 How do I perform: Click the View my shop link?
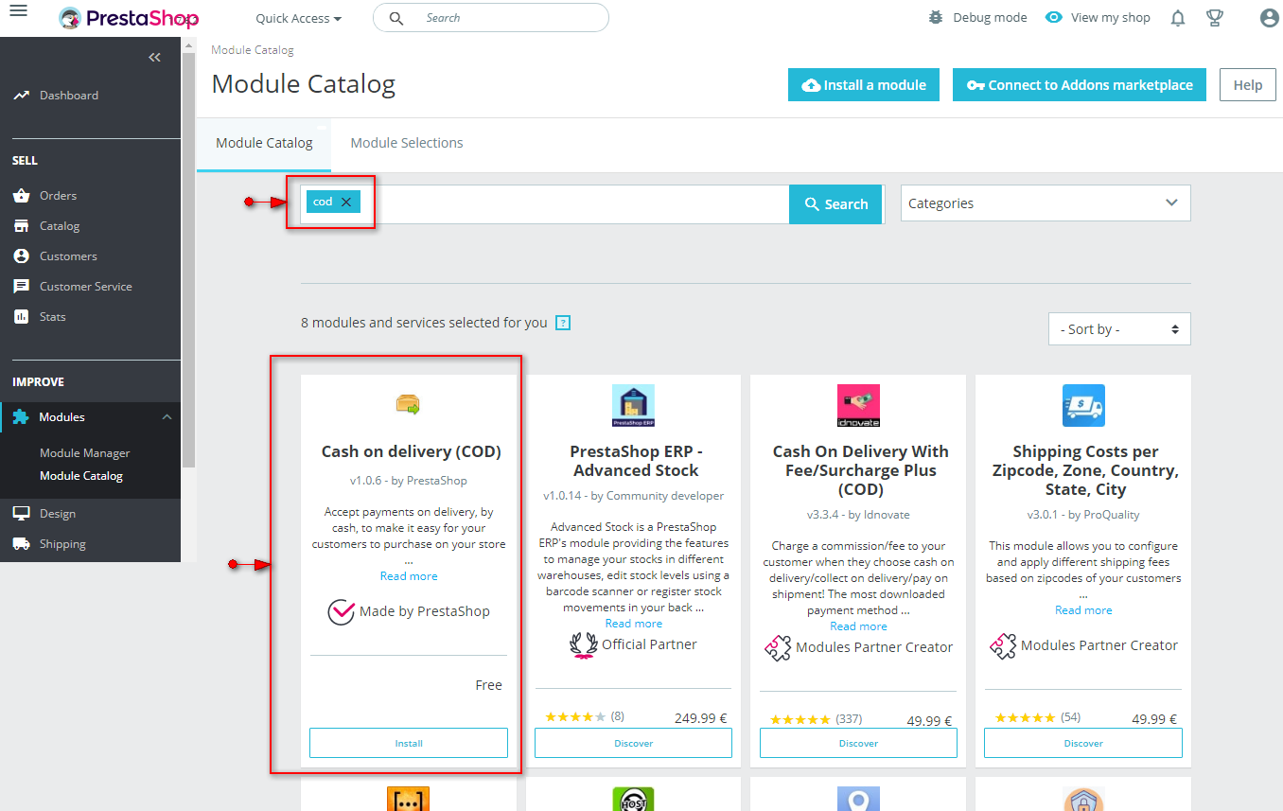(x=1111, y=18)
